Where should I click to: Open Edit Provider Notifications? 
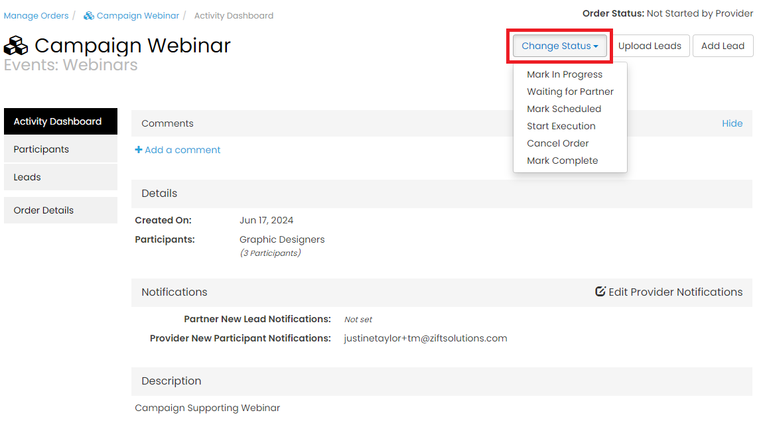click(x=675, y=292)
